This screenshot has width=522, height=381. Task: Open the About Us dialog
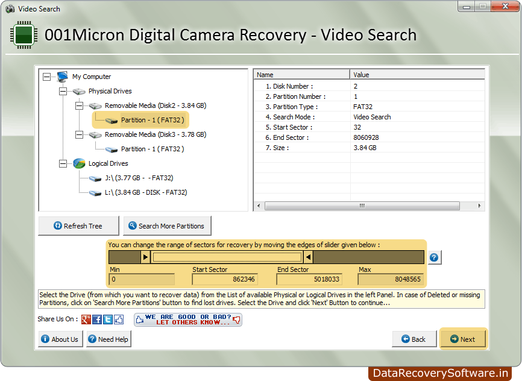coord(60,339)
